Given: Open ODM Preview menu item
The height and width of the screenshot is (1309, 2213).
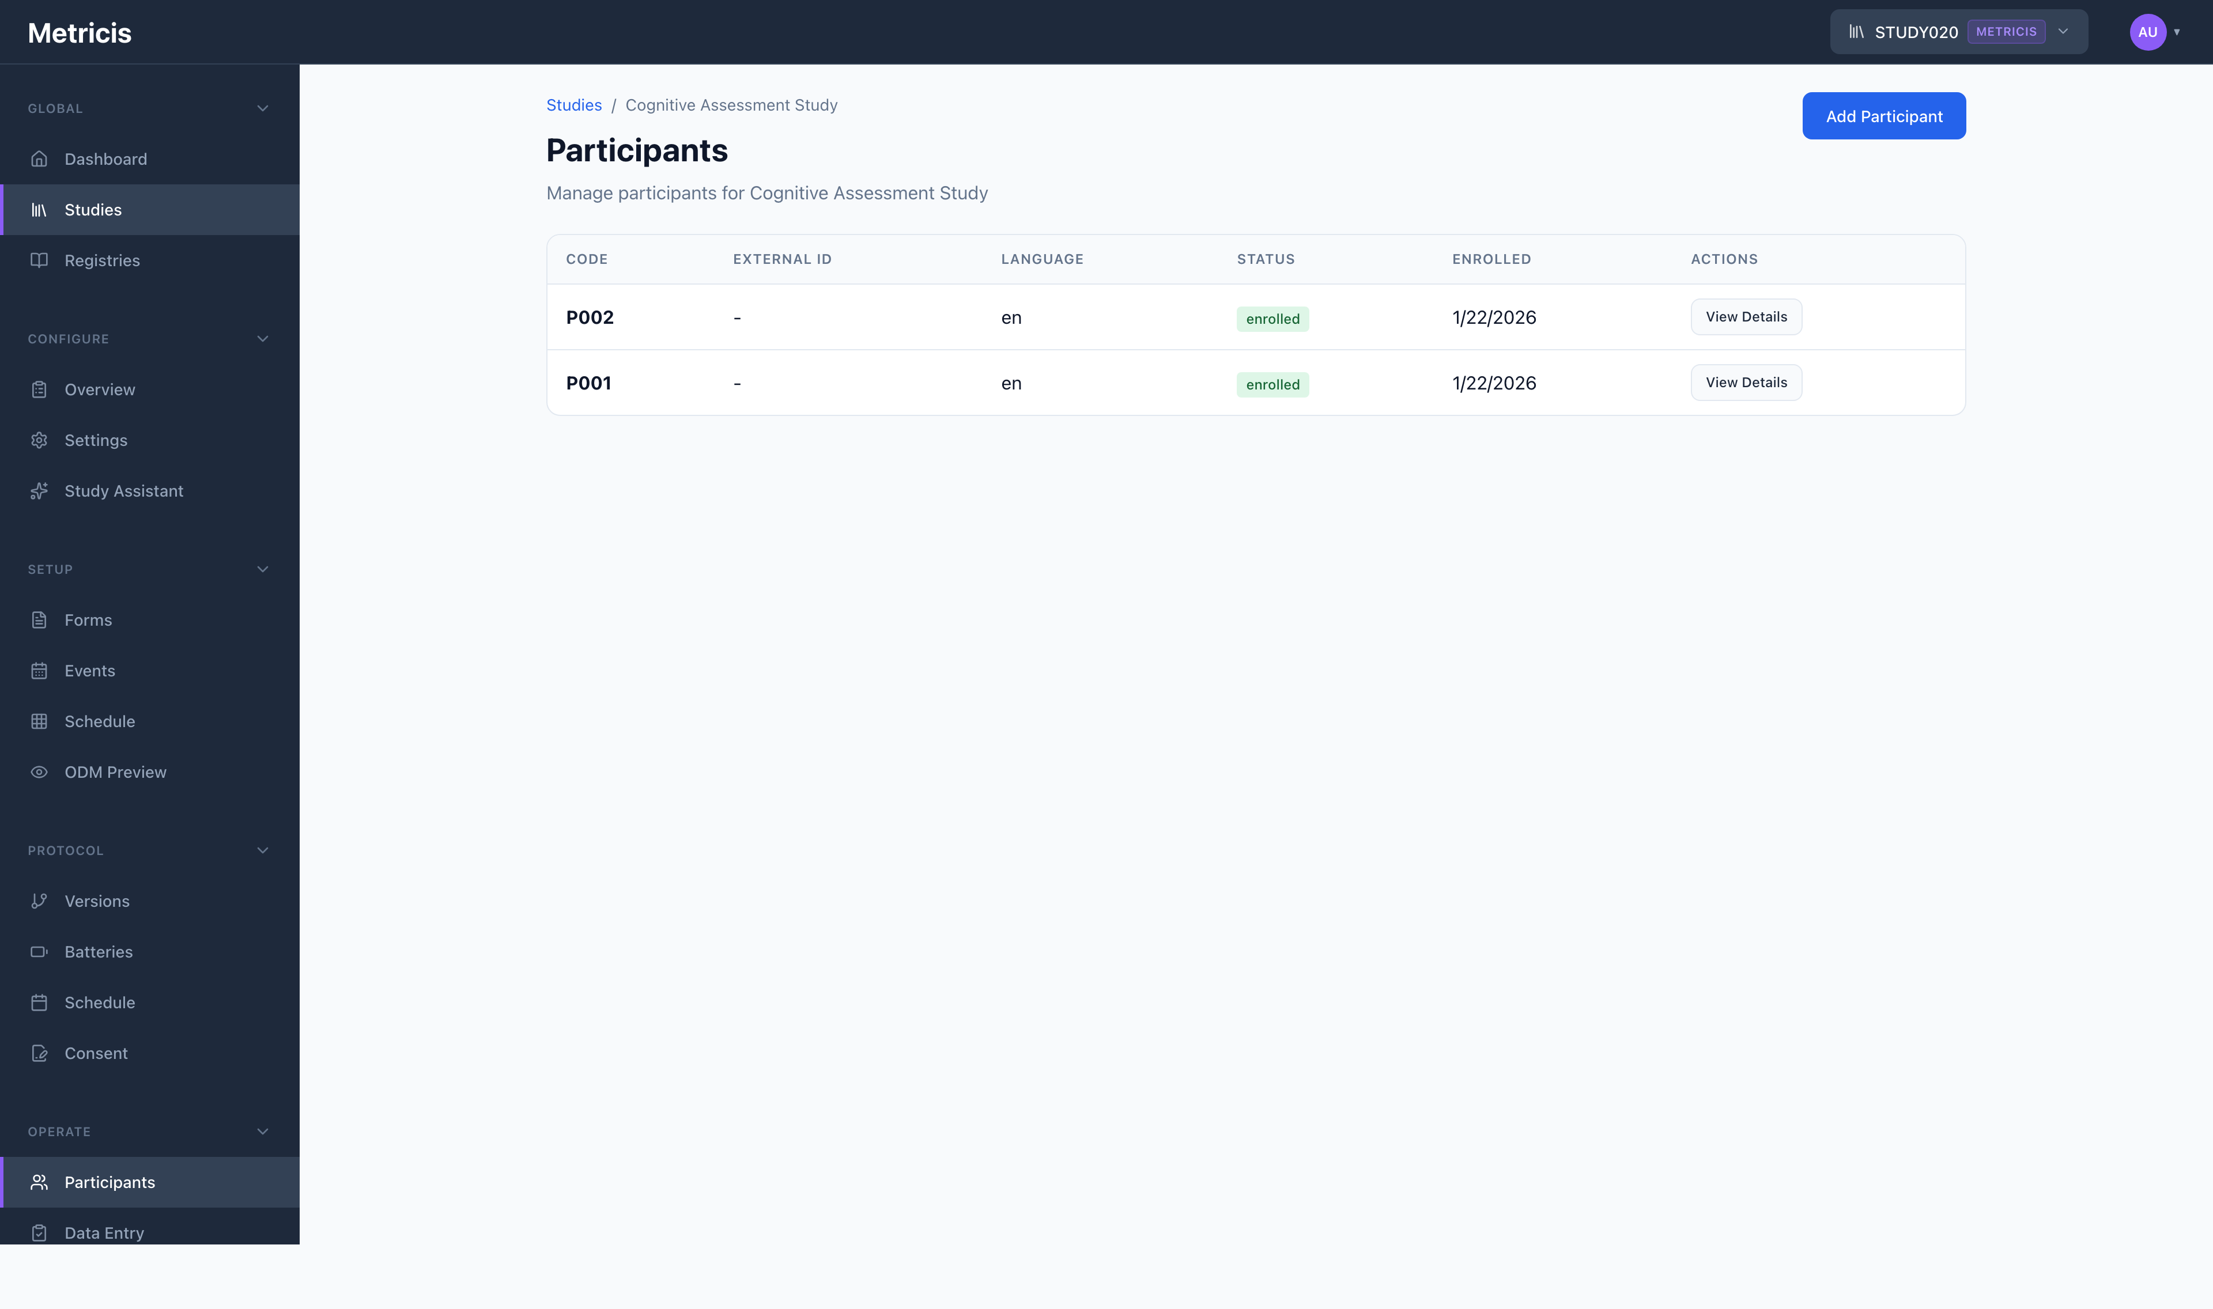Looking at the screenshot, I should (150, 772).
